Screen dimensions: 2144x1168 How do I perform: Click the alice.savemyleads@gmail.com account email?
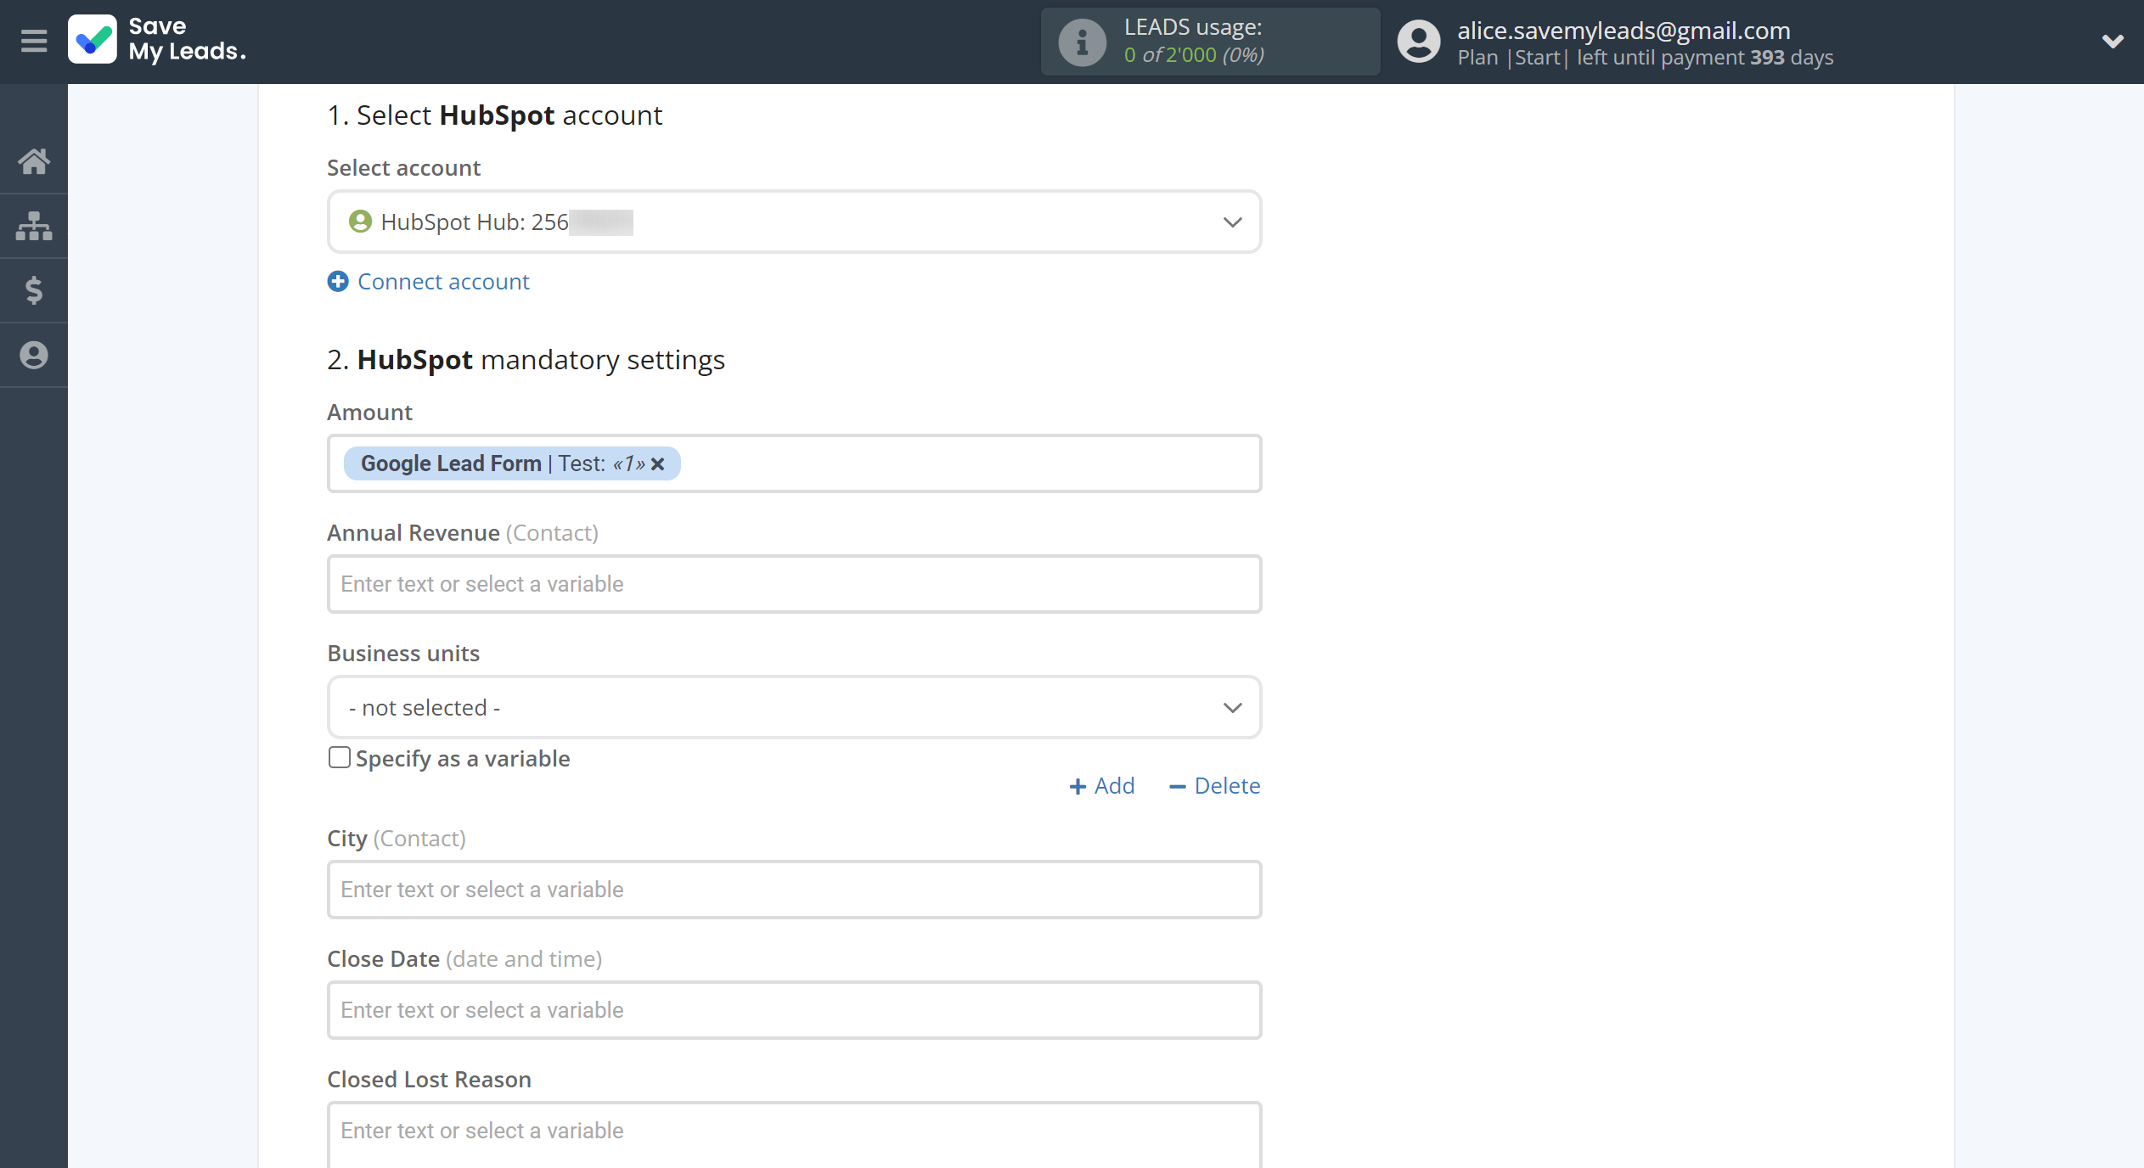click(x=1623, y=30)
